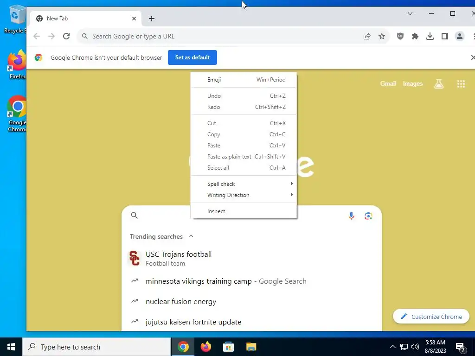
Task: Show the Downloads tray icon
Action: (x=430, y=36)
